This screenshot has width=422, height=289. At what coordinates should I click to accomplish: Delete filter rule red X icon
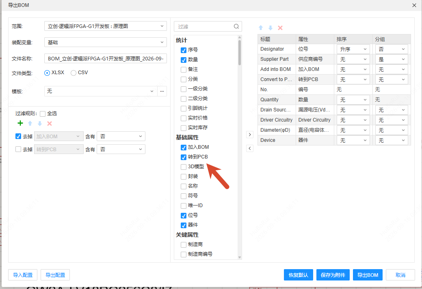click(50, 123)
